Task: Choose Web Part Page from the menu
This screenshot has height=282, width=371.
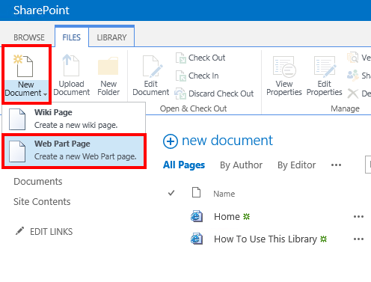Action: coord(74,150)
